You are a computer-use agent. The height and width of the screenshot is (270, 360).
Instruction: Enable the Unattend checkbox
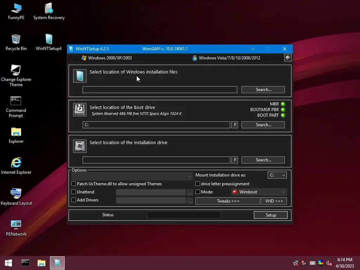click(74, 192)
